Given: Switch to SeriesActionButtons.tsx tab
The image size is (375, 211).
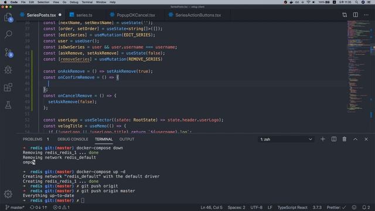Looking at the screenshot, I should (x=198, y=15).
